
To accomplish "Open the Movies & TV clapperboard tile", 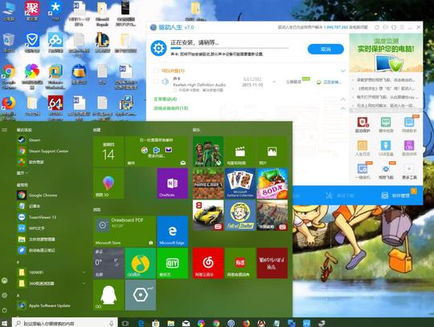I will pos(240,151).
